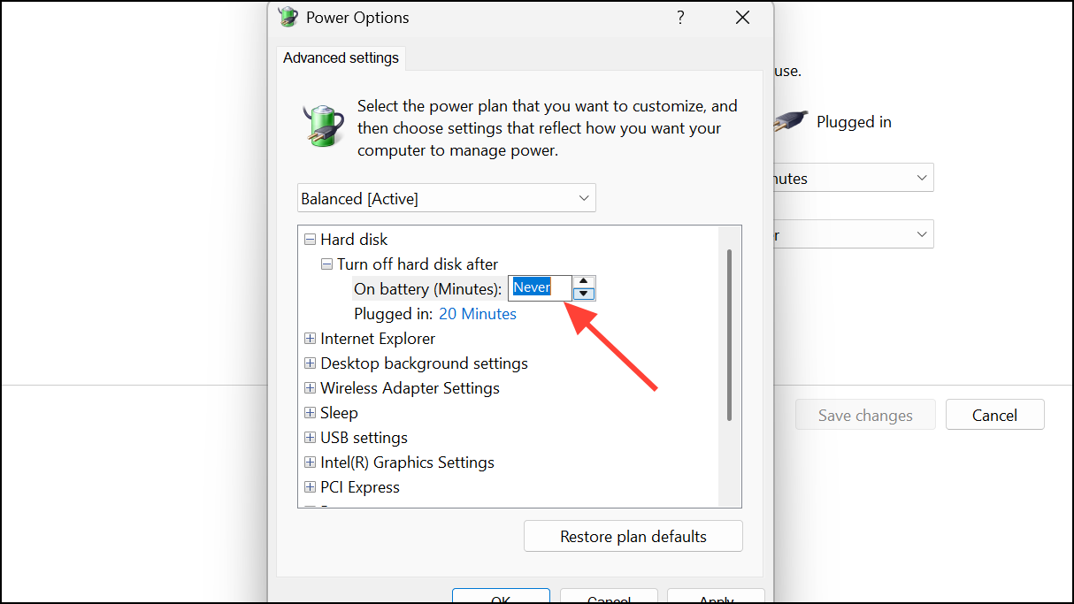The width and height of the screenshot is (1074, 604).
Task: Select the Advanced settings tab
Action: tap(341, 58)
